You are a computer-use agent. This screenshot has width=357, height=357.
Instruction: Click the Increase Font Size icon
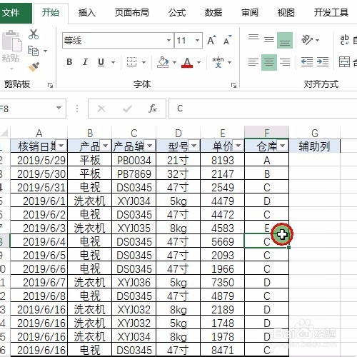click(x=211, y=40)
